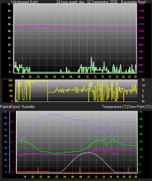Select the red 15 rainfall axis value
The width and height of the screenshot is (152, 181).
(x=12, y=142)
